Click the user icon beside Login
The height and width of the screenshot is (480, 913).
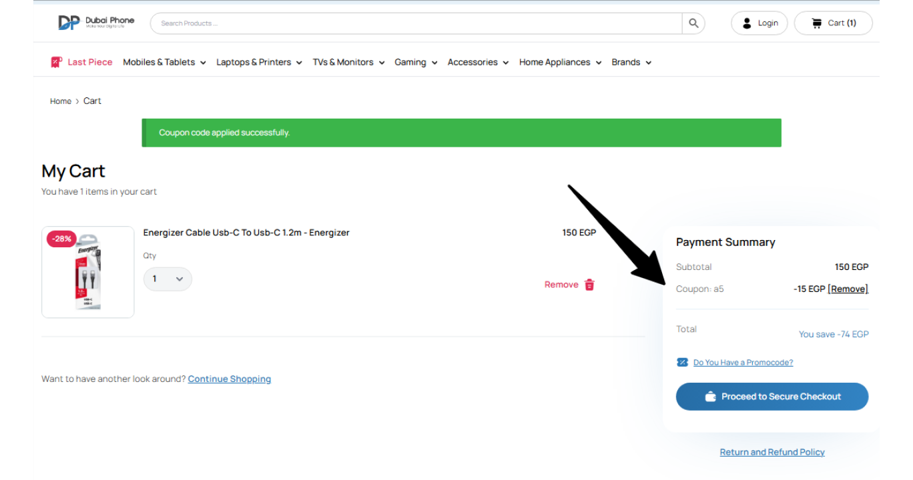[747, 23]
